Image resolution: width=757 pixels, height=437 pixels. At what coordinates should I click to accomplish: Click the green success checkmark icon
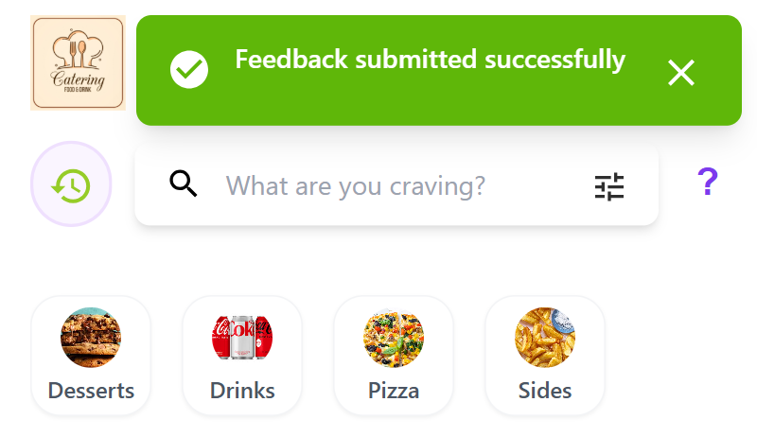point(189,69)
